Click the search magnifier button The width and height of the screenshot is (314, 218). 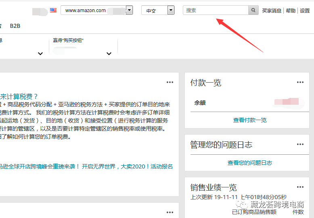click(253, 10)
